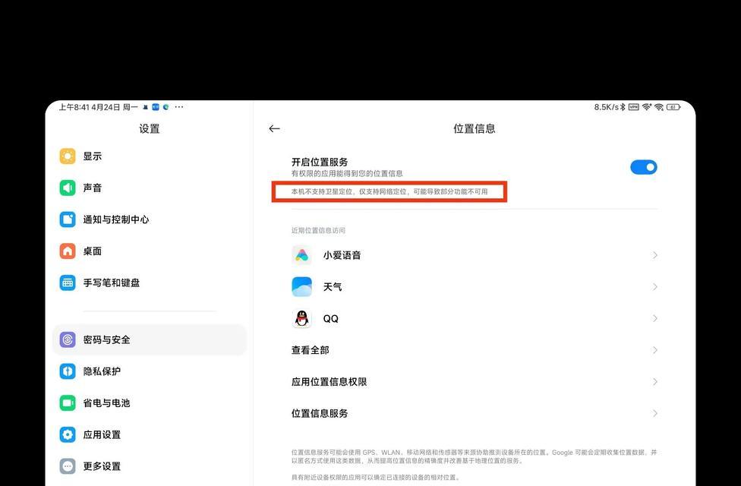The image size is (741, 486).
Task: Toggle the location service (开启位置服务) switch
Action: [x=643, y=167]
